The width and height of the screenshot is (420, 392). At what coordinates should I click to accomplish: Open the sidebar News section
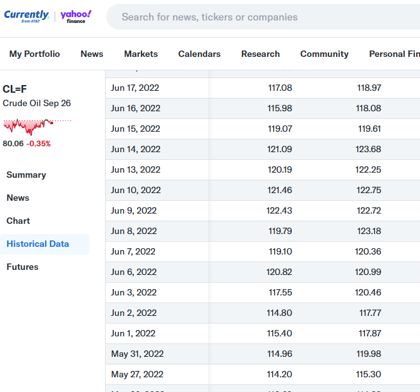[18, 198]
